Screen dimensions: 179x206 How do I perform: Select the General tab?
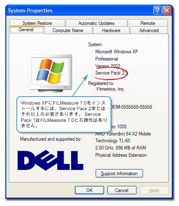click(x=26, y=30)
